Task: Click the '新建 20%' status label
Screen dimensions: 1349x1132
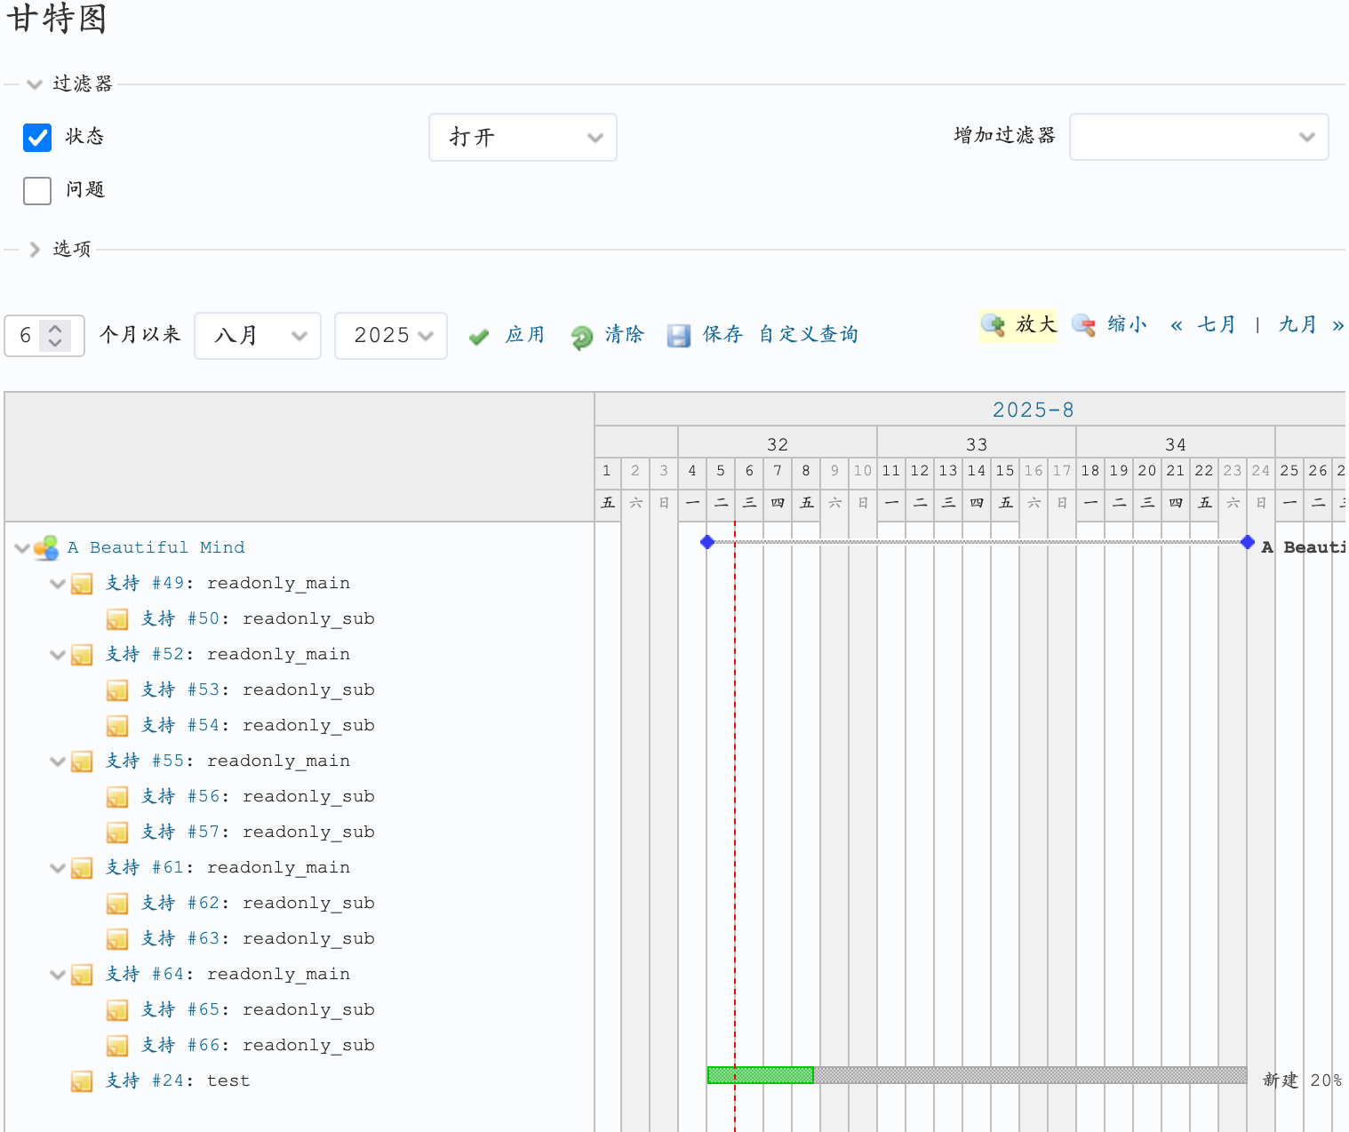Action: [x=1302, y=1080]
